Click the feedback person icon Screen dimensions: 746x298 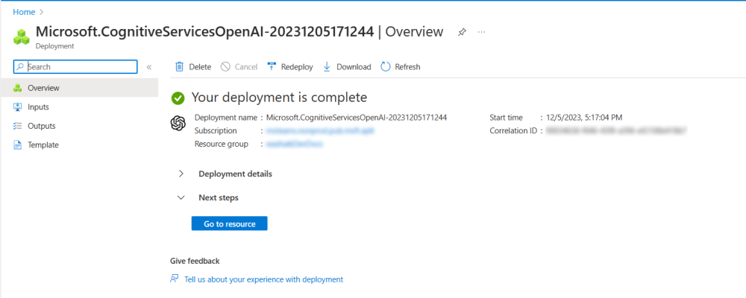(175, 279)
